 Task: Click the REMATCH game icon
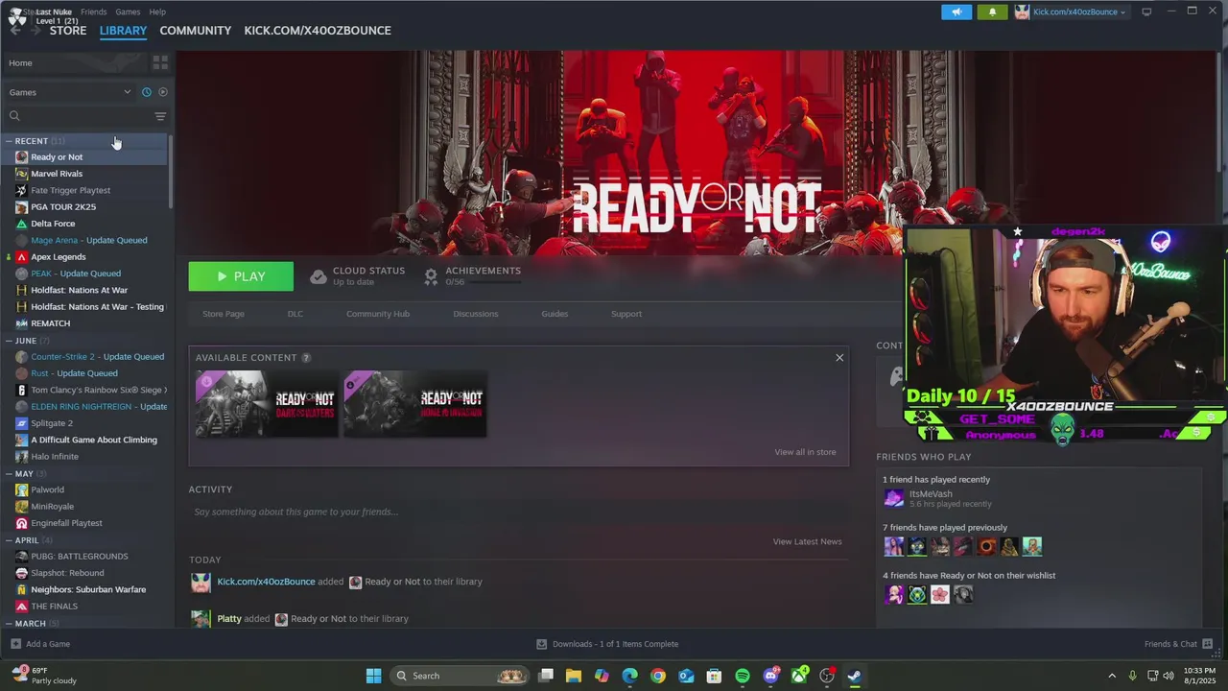(x=22, y=323)
